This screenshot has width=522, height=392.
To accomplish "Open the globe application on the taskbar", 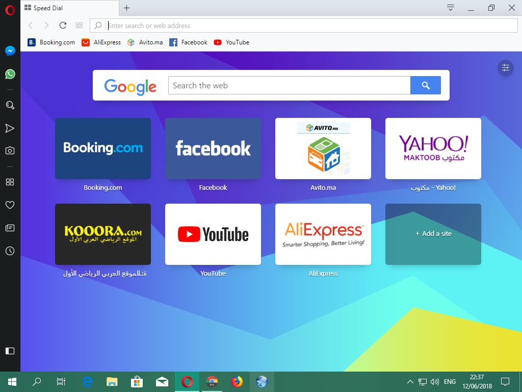I will click(262, 382).
